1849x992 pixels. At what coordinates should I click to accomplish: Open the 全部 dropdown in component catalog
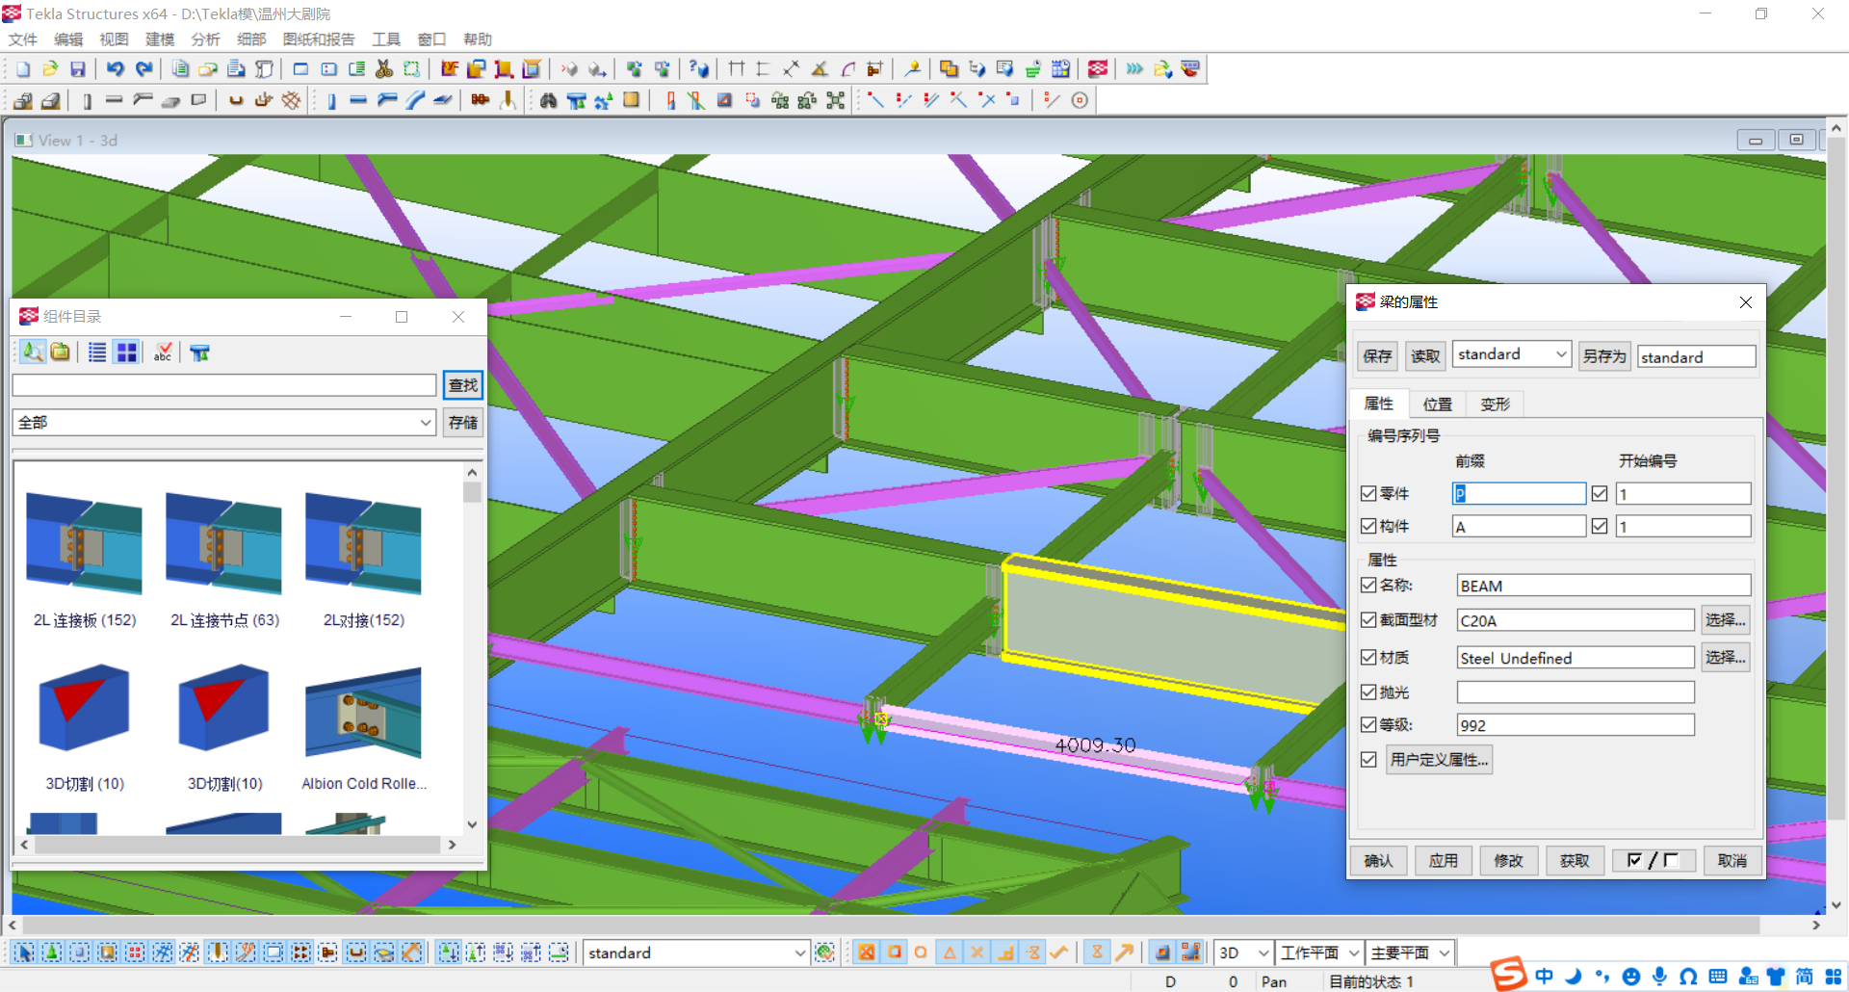point(425,422)
